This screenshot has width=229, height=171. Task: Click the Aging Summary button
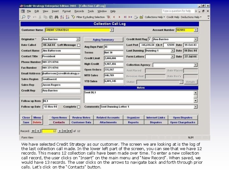tap(103, 40)
